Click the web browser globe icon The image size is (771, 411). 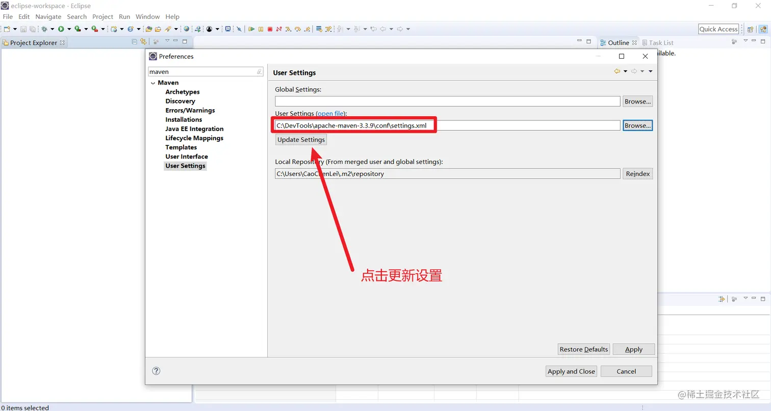pos(186,29)
